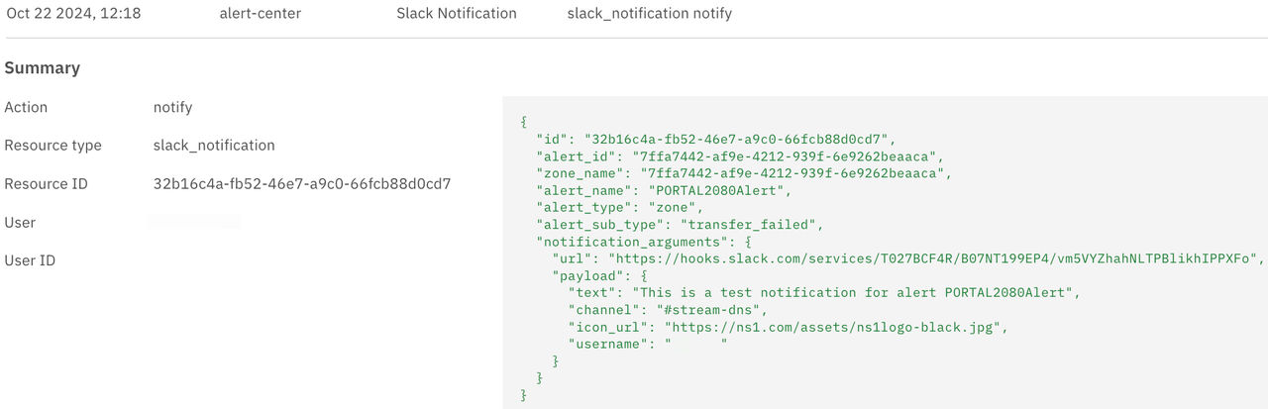Click the 'User' label
Viewport: 1268px width, 409px height.
point(20,223)
